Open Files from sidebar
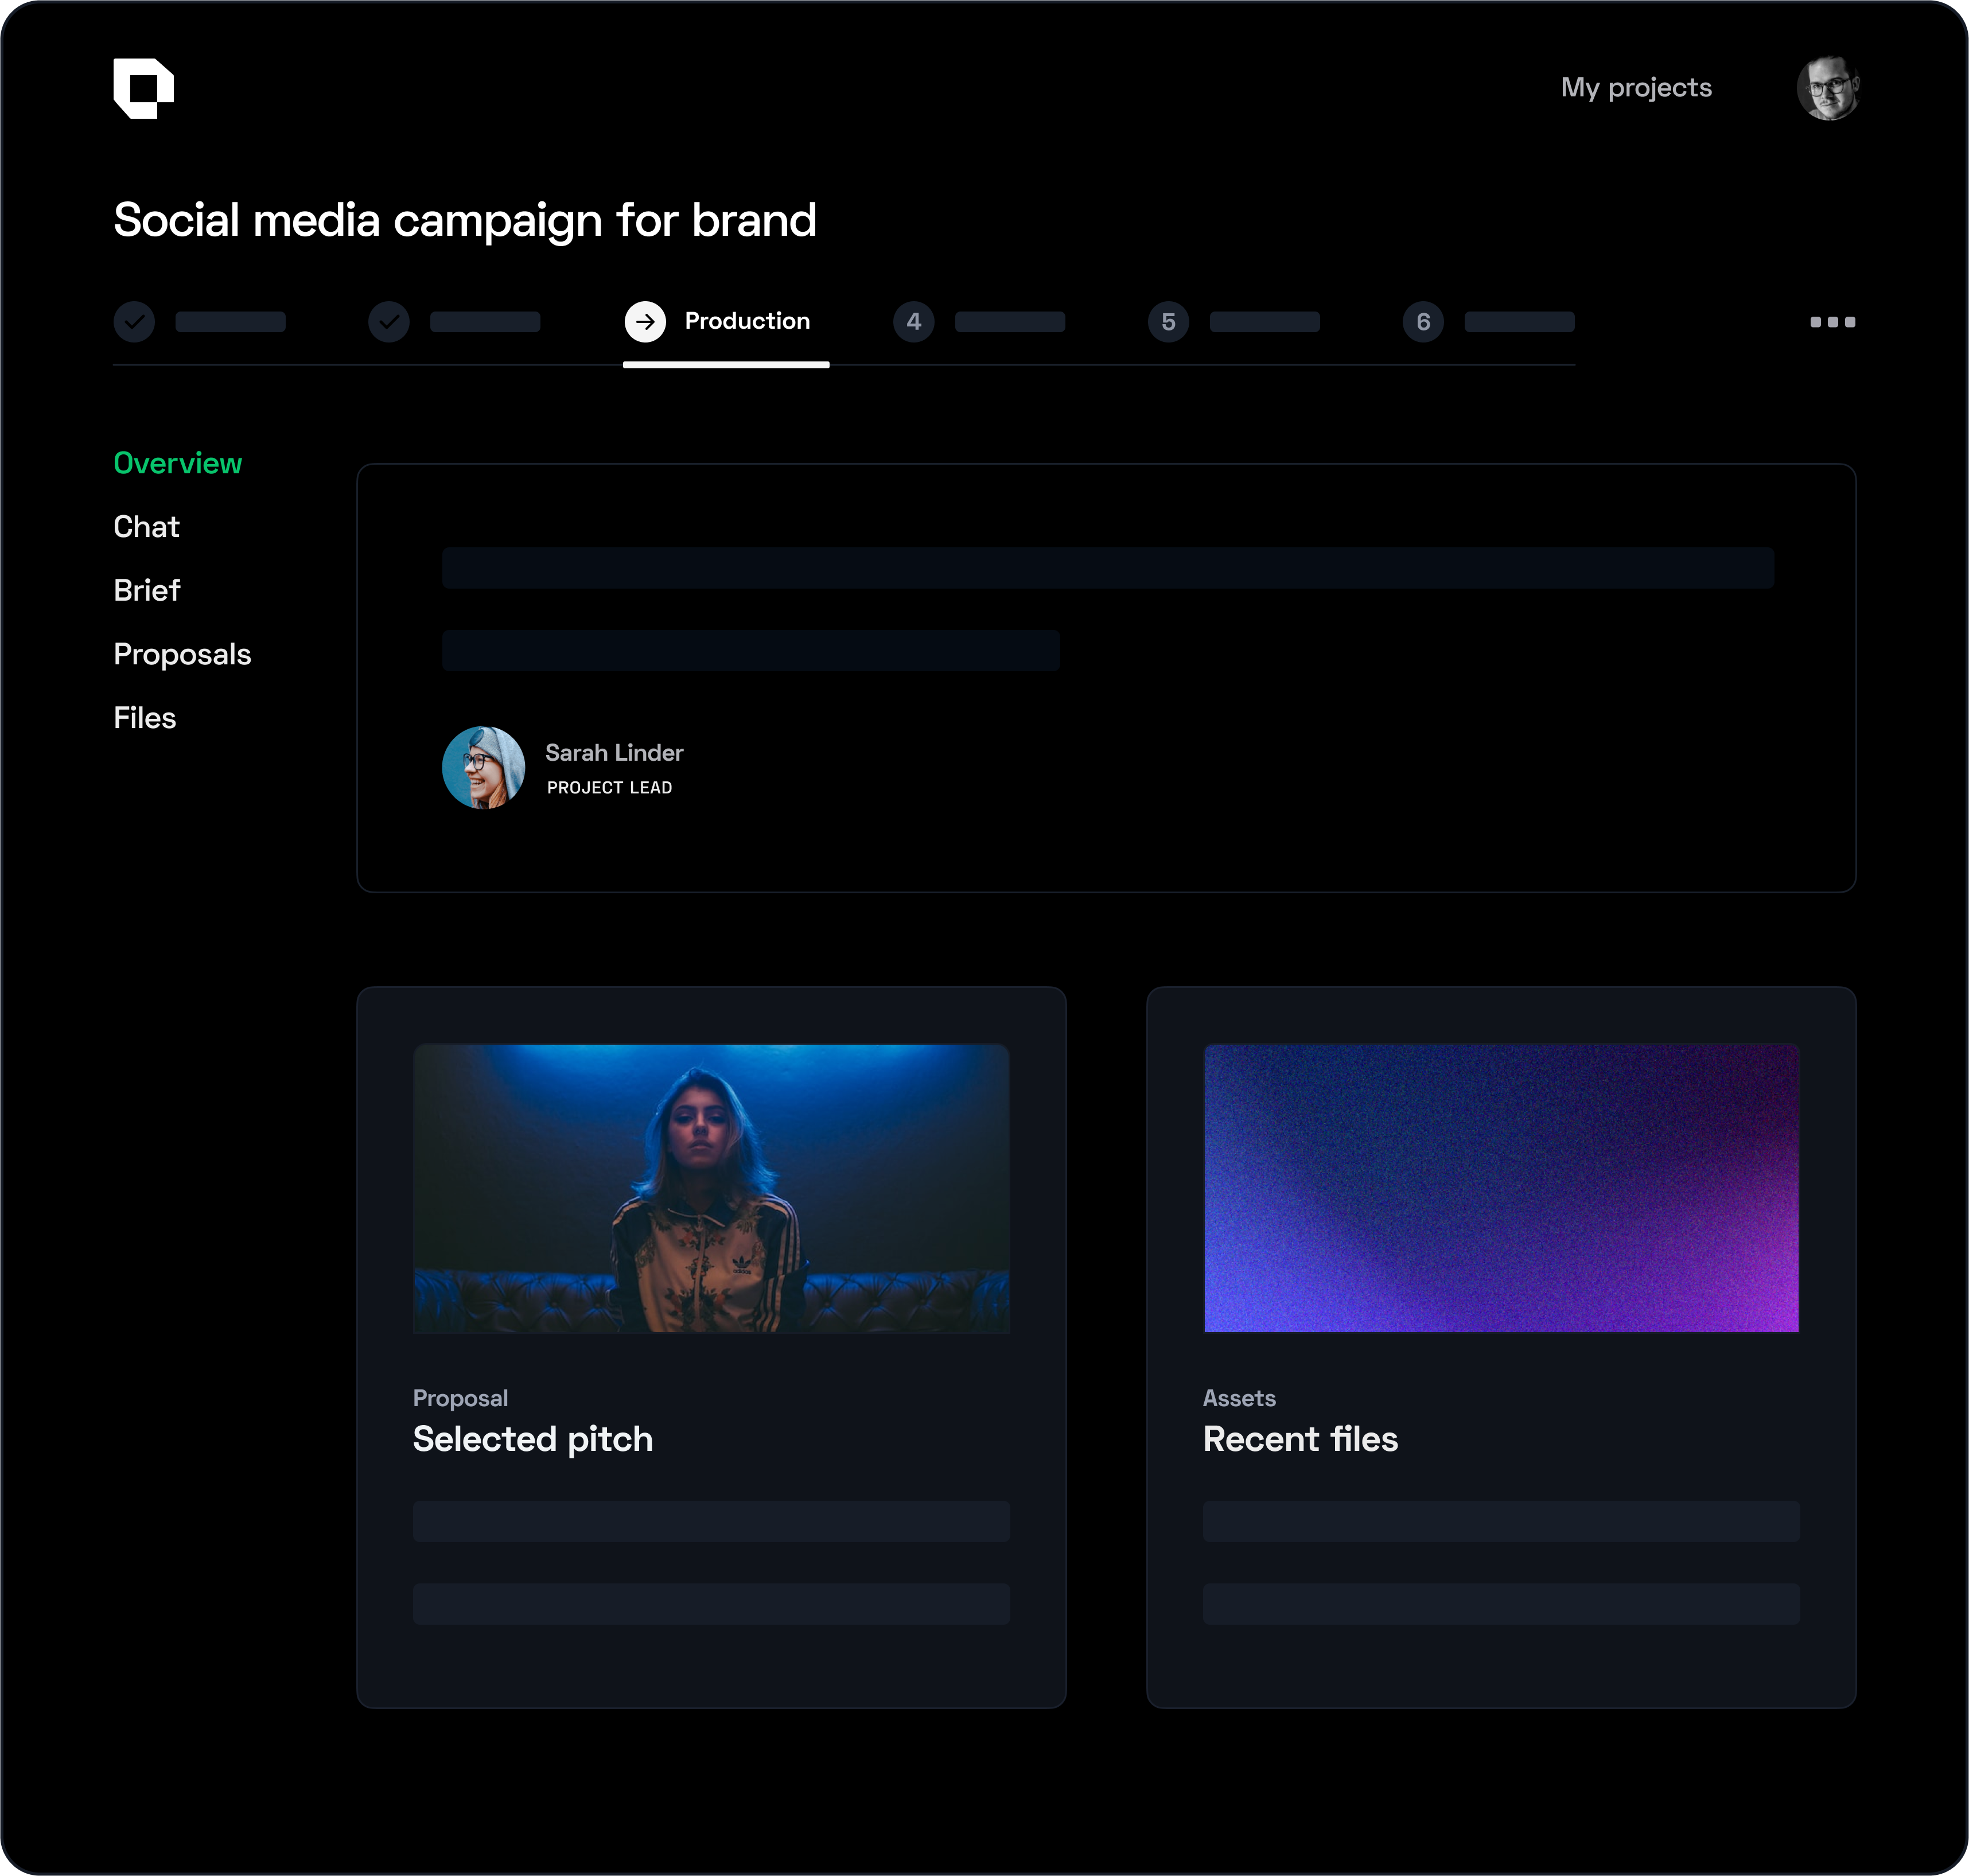The width and height of the screenshot is (1969, 1876). point(145,718)
